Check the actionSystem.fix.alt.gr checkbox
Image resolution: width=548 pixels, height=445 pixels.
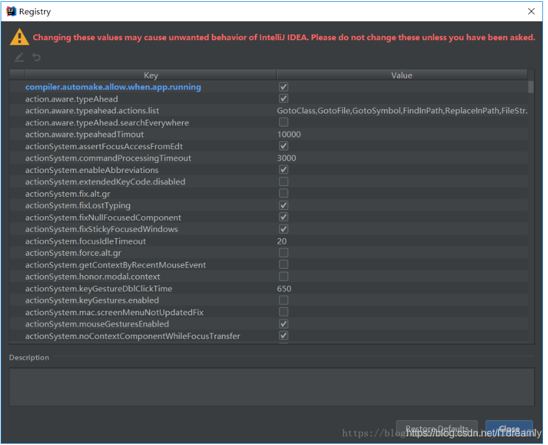[x=284, y=194]
